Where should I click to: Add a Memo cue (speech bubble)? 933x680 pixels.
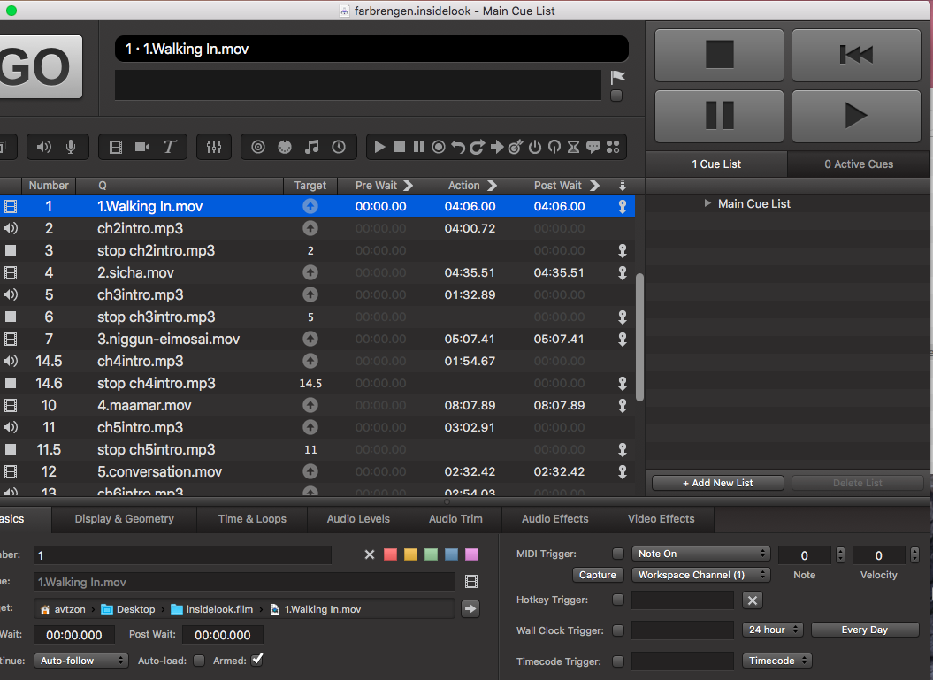pos(593,147)
